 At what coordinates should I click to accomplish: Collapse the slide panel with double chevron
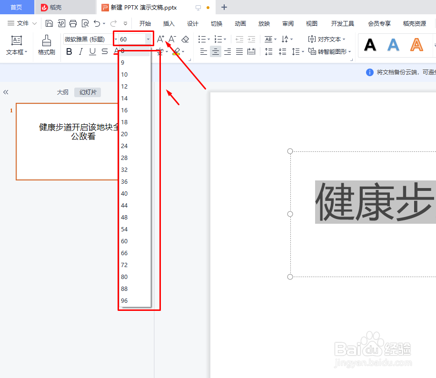tap(6, 92)
